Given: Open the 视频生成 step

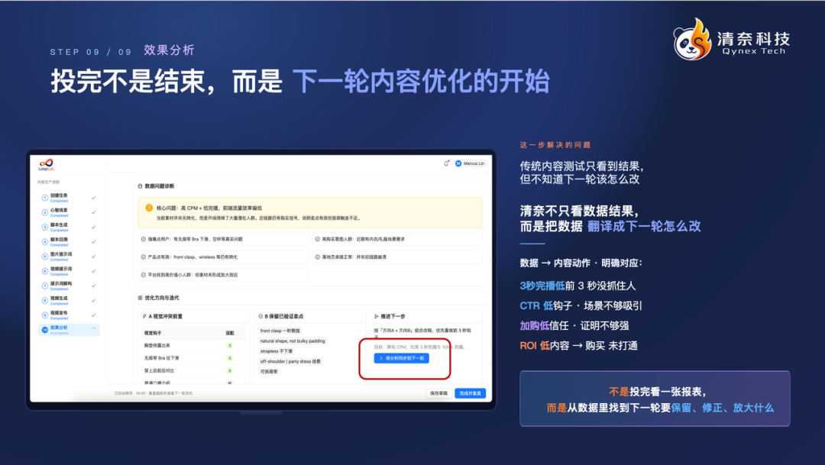Looking at the screenshot, I should (69, 300).
